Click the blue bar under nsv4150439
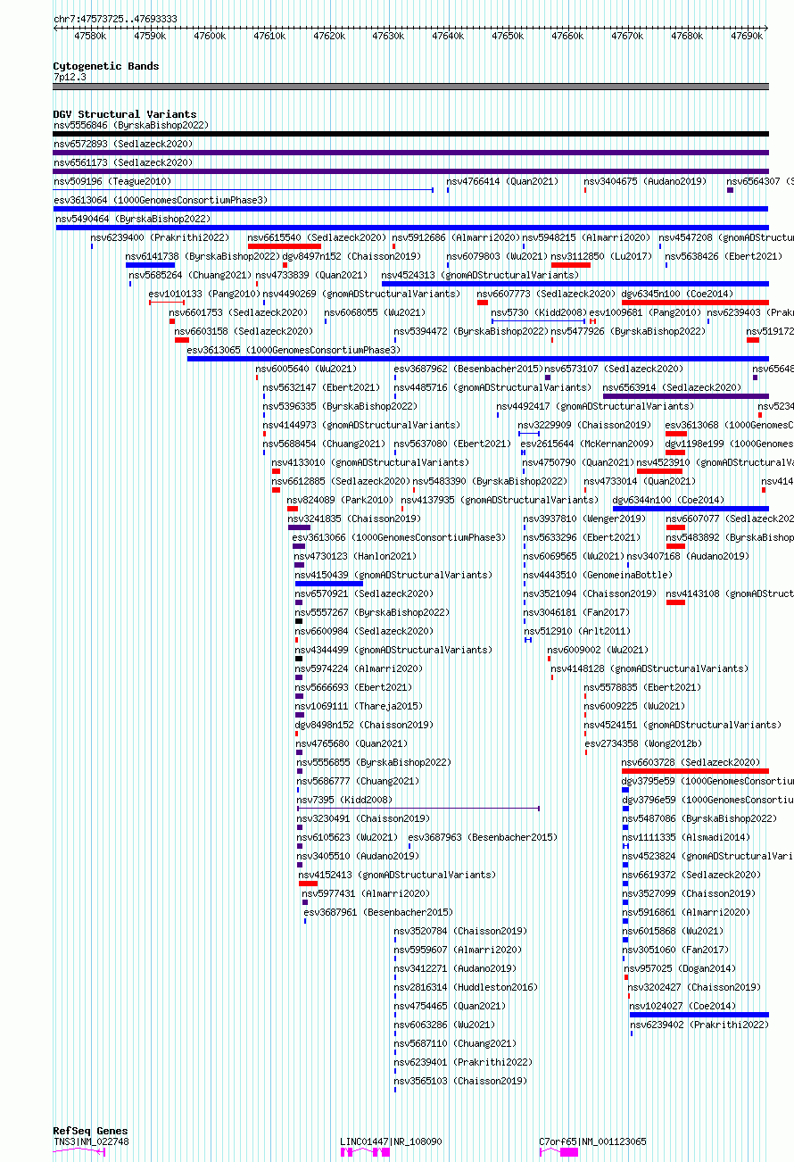 328,584
